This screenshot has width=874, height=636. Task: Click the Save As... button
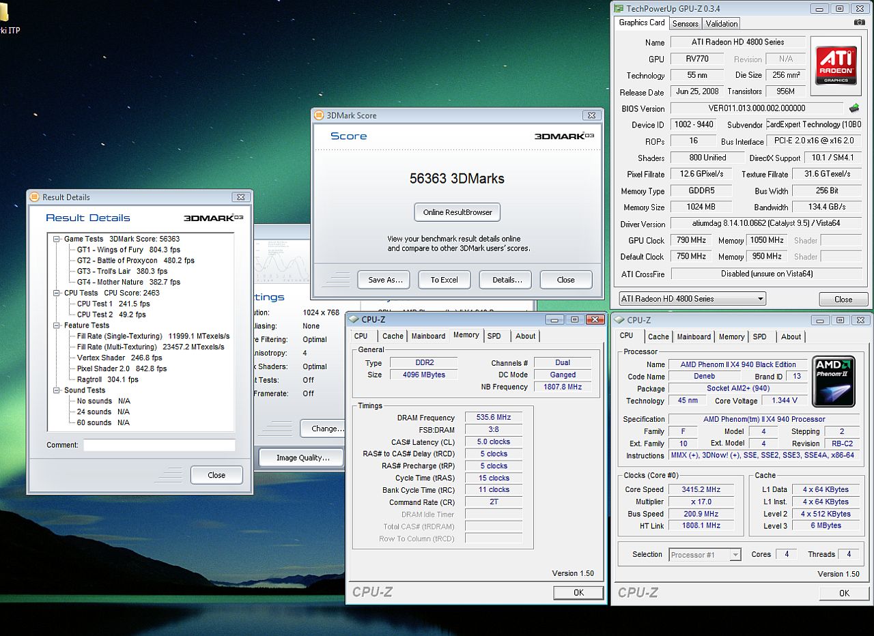pyautogui.click(x=384, y=280)
